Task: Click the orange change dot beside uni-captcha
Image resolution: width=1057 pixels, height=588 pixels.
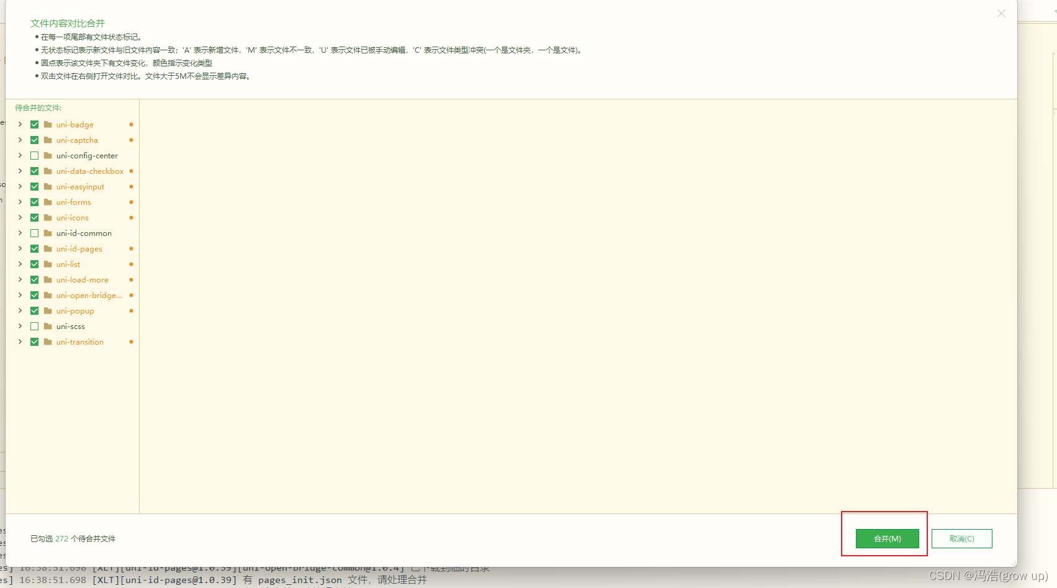Action: 131,140
